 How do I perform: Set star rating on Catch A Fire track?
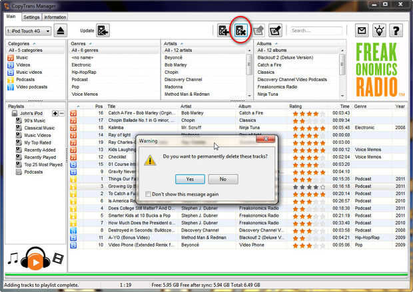tap(308, 114)
